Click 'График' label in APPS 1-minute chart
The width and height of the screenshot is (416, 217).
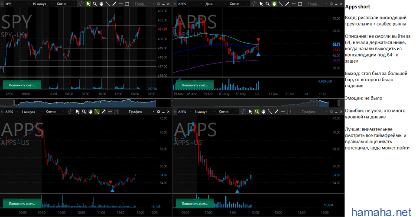point(136,112)
